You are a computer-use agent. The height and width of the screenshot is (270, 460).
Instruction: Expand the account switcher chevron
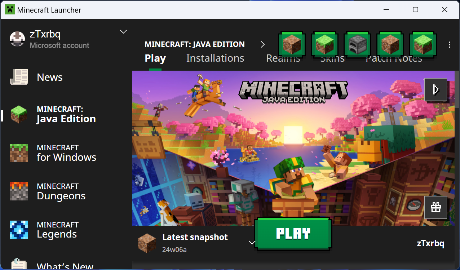[123, 32]
